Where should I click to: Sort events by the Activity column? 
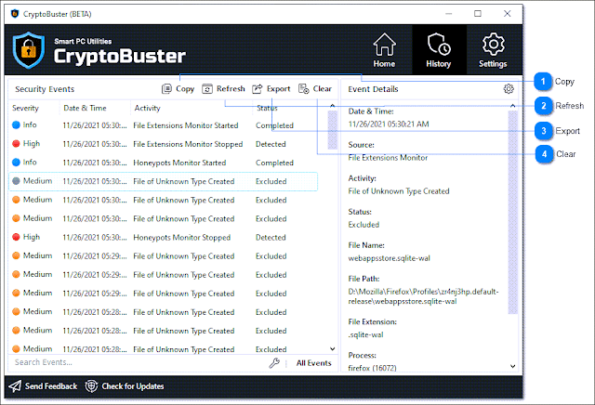tap(147, 109)
